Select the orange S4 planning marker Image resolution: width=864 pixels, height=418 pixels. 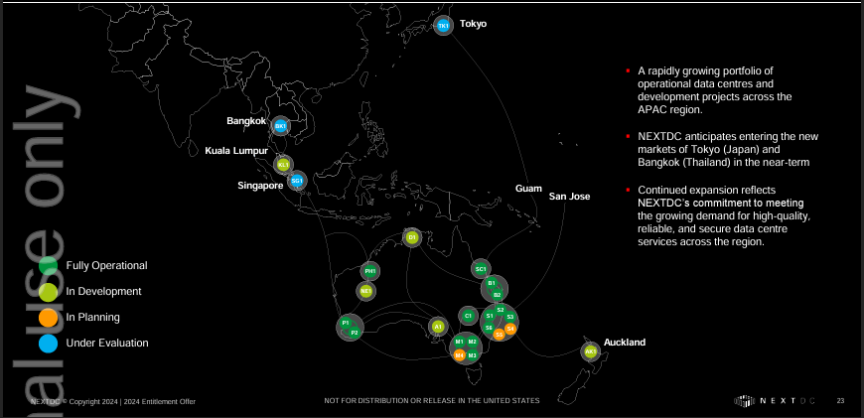tap(510, 329)
